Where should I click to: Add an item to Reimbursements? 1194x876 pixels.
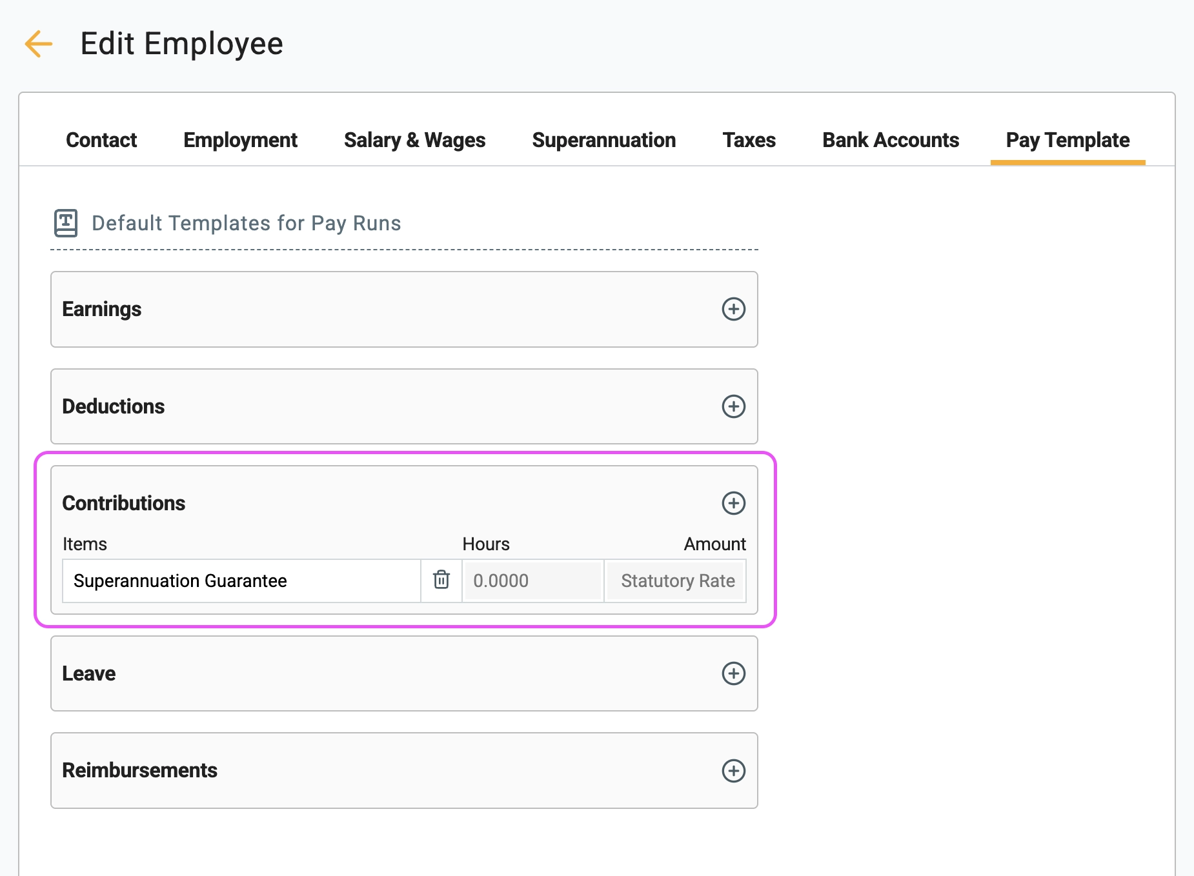[x=733, y=771]
